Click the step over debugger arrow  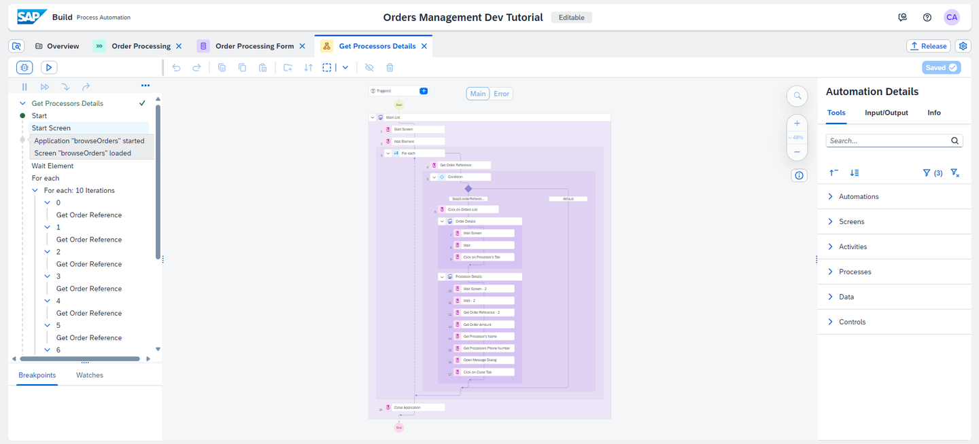tap(86, 87)
